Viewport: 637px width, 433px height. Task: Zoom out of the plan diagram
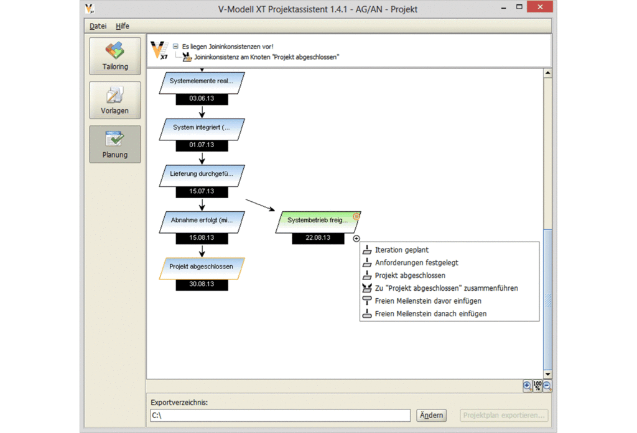point(547,386)
